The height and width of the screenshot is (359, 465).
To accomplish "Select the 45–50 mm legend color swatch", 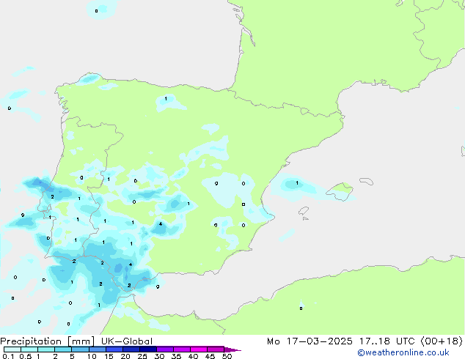I will point(216,349).
